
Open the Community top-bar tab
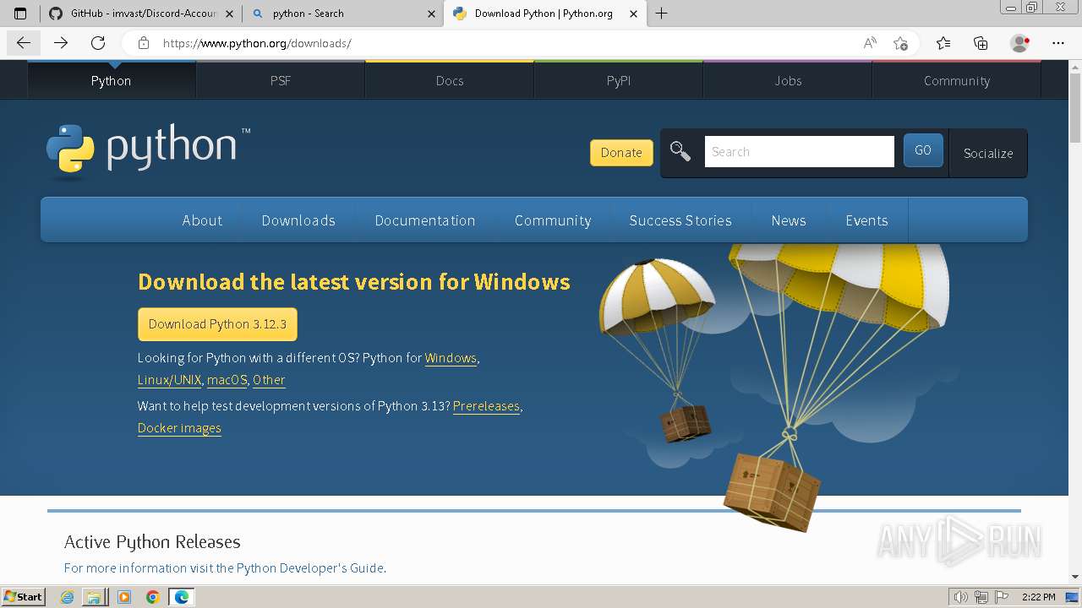(x=957, y=80)
